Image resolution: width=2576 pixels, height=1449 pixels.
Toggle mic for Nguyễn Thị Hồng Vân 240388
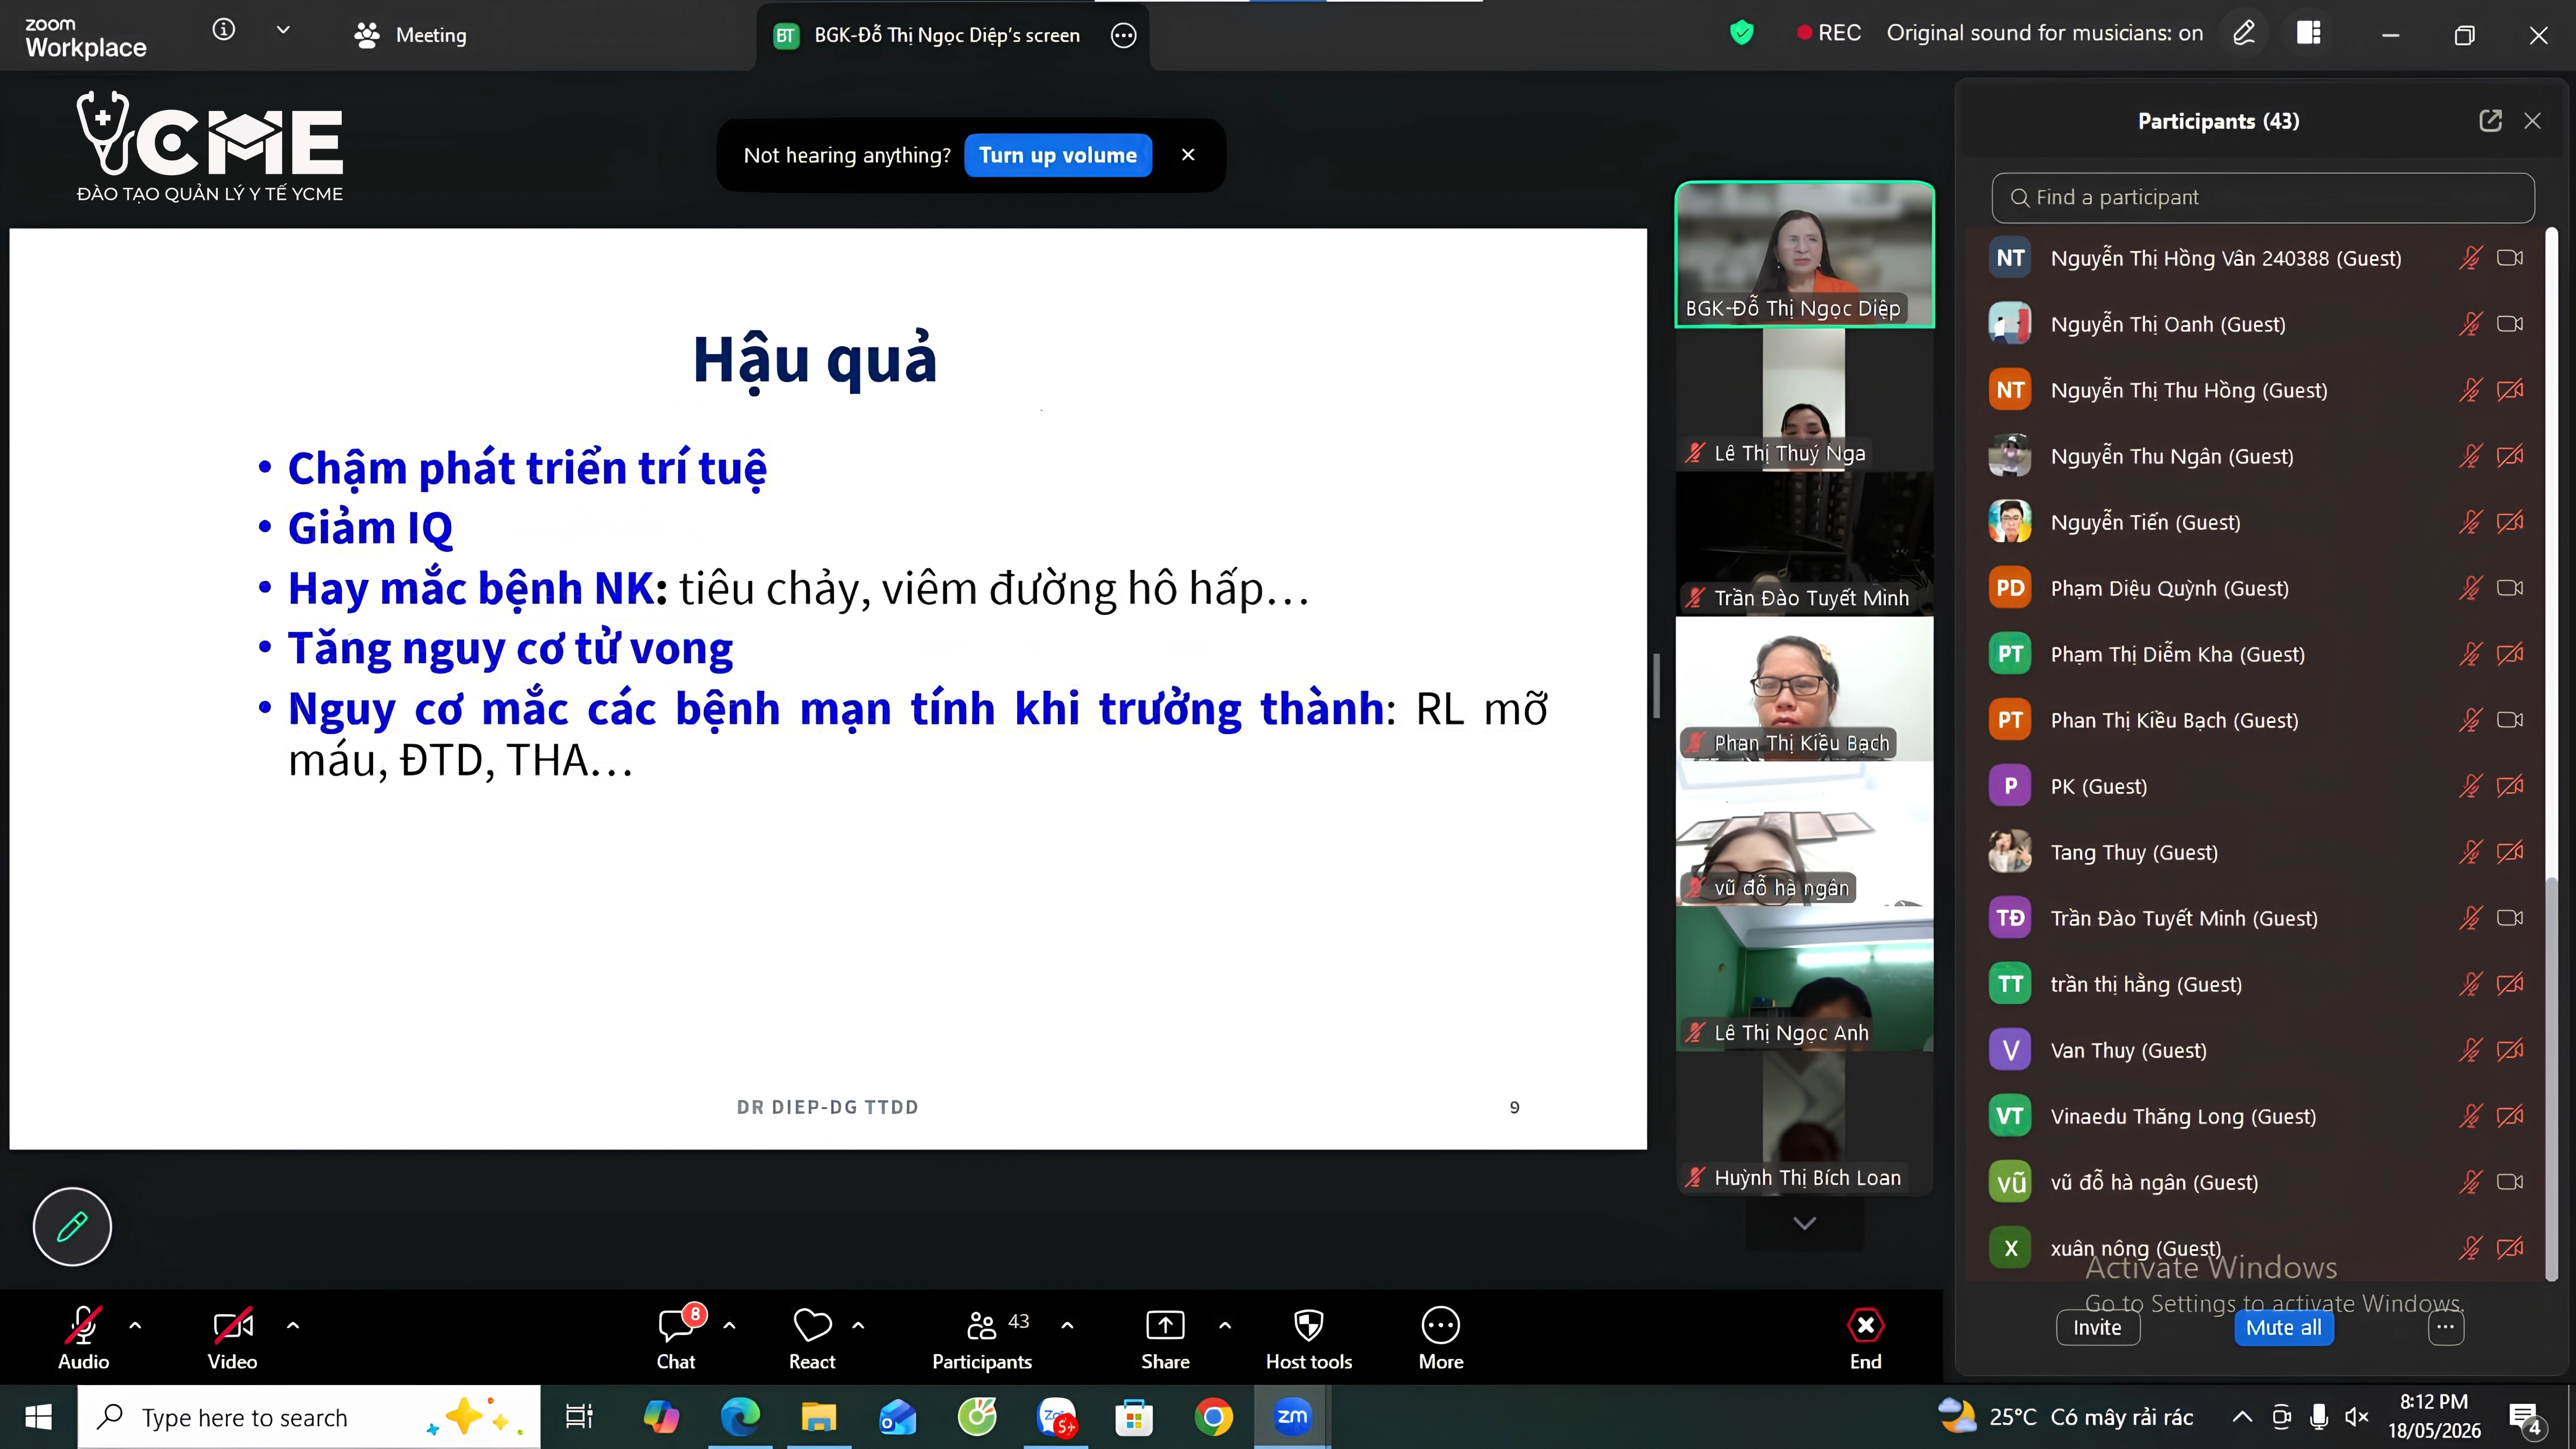point(2470,258)
